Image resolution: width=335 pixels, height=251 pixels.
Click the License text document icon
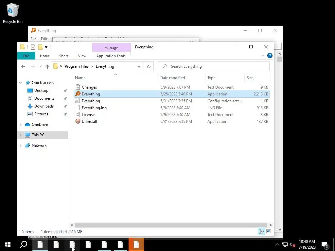(x=78, y=115)
